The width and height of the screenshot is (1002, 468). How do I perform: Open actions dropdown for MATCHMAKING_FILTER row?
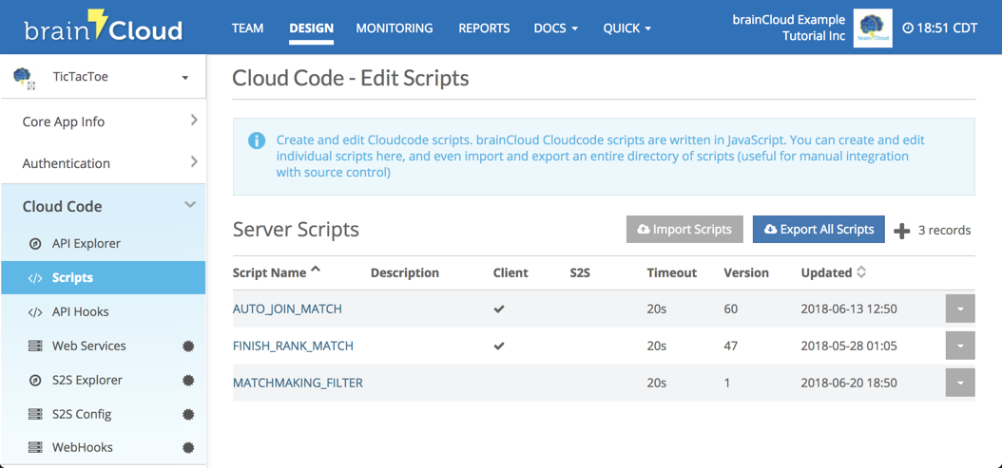pyautogui.click(x=959, y=384)
